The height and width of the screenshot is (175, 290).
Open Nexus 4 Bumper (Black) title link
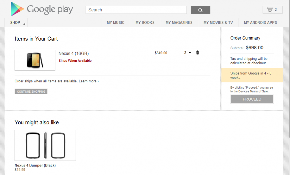tap(35, 165)
